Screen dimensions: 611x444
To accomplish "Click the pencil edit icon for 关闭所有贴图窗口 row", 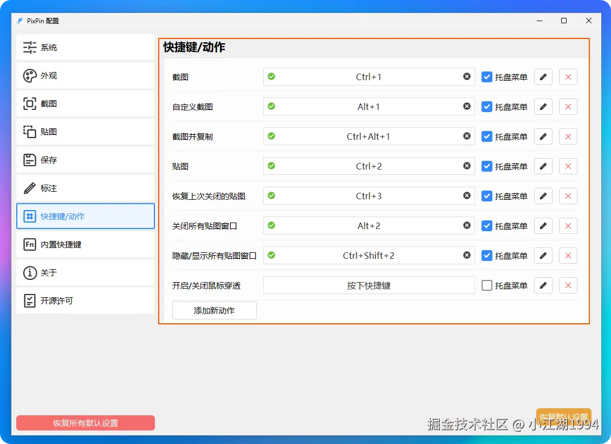I will point(543,226).
